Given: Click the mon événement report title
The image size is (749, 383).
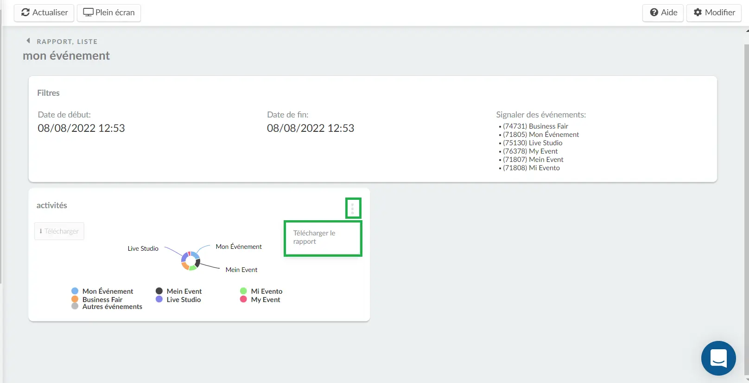Looking at the screenshot, I should [x=66, y=56].
